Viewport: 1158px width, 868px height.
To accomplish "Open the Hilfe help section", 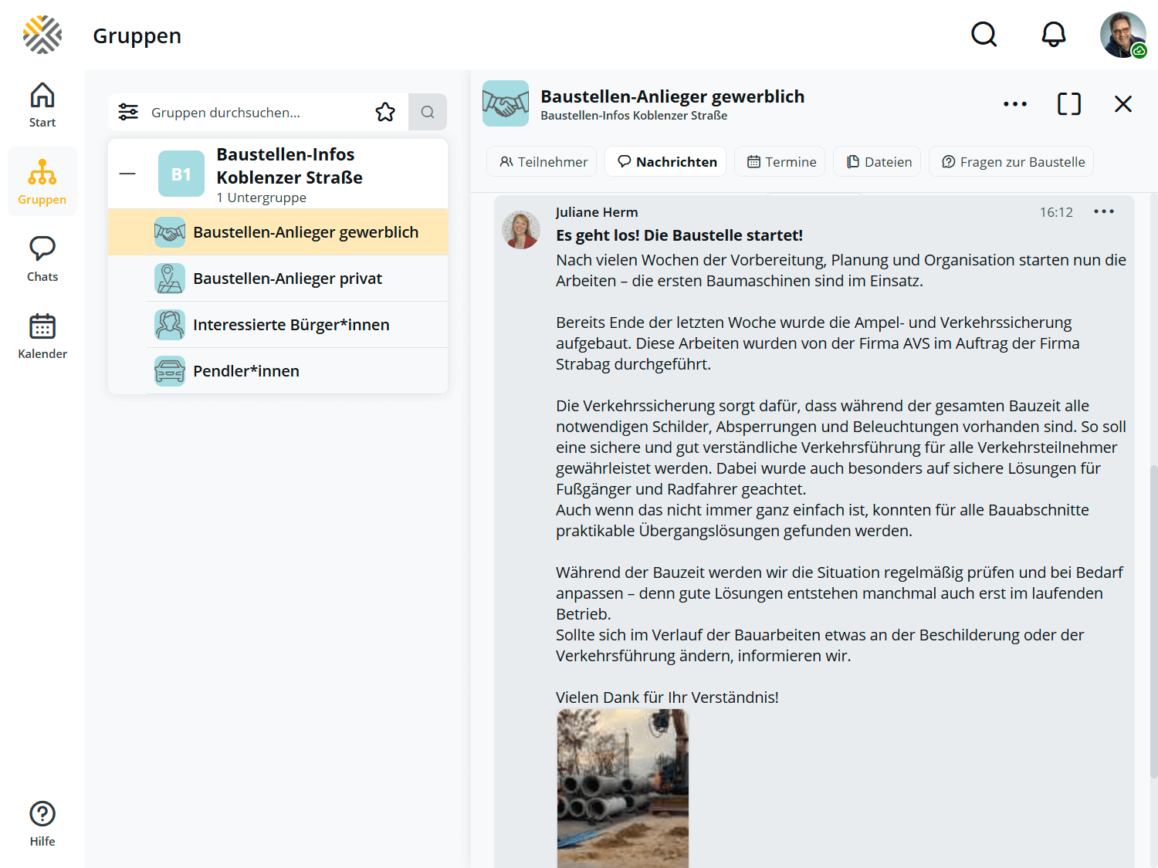I will tap(42, 824).
